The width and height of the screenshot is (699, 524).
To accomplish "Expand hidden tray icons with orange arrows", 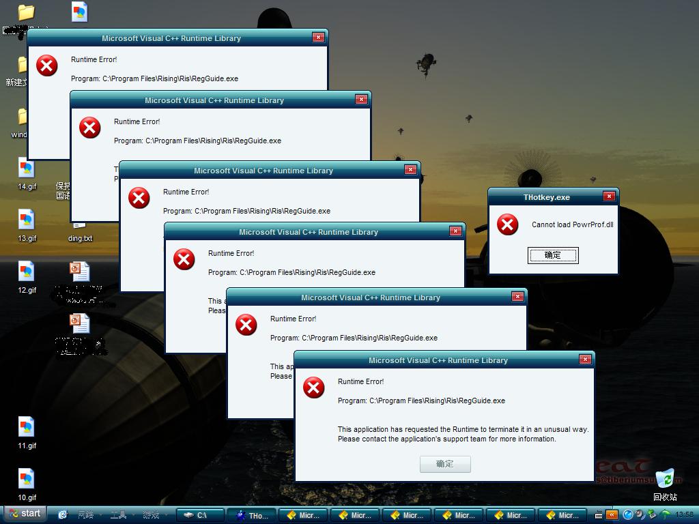I will [x=612, y=515].
